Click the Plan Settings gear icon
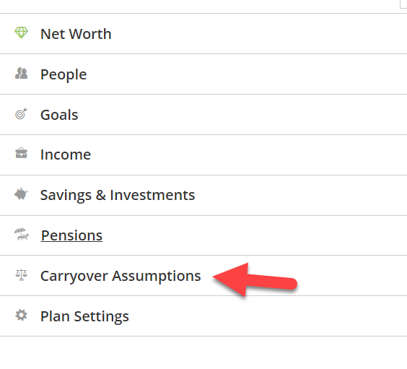This screenshot has height=369, width=407. 21,316
